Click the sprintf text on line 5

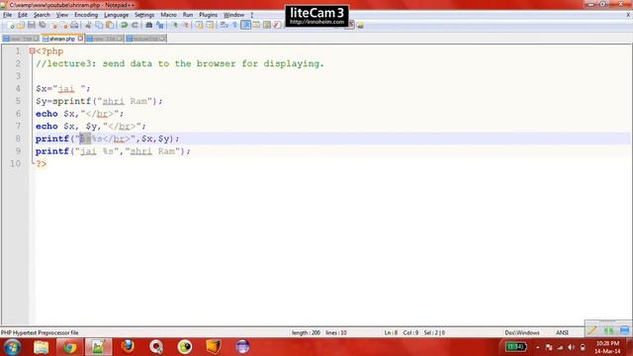point(72,101)
